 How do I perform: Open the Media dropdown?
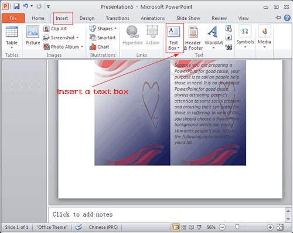[x=264, y=37]
